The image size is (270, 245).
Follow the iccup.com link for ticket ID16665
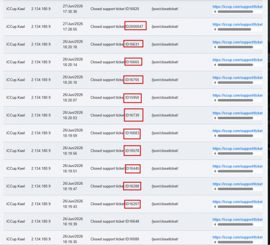coord(237,60)
